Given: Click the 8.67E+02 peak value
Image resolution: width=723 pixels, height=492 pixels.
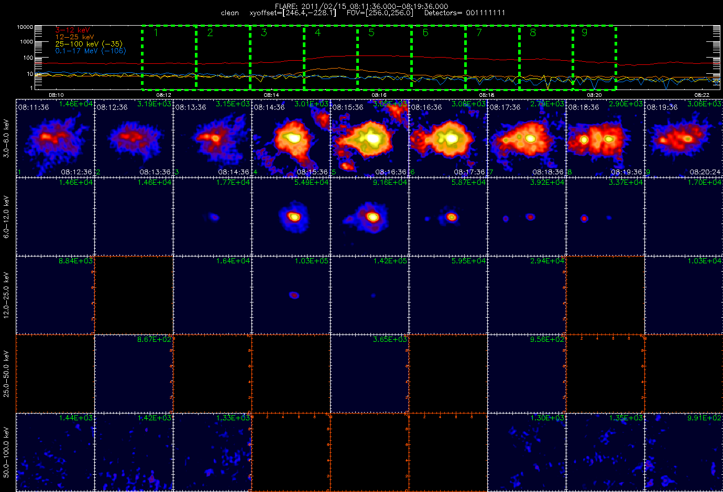Looking at the screenshot, I should point(155,339).
